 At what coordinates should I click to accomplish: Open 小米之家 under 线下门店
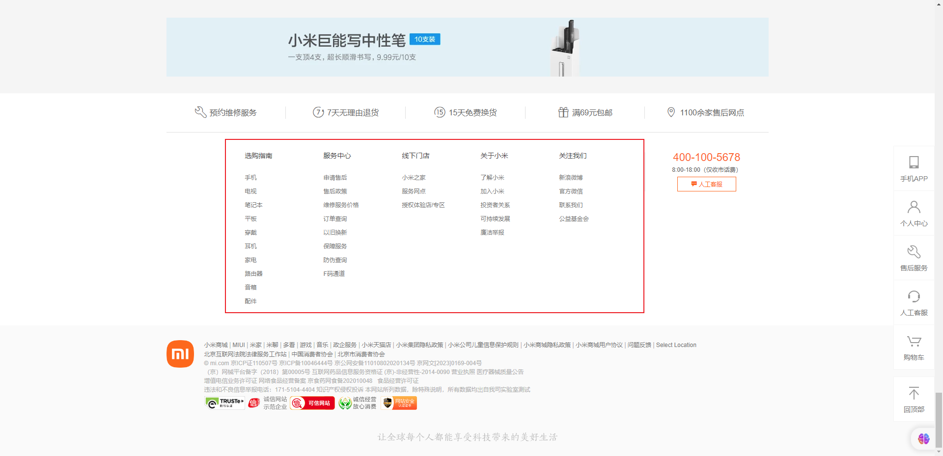[x=414, y=177]
